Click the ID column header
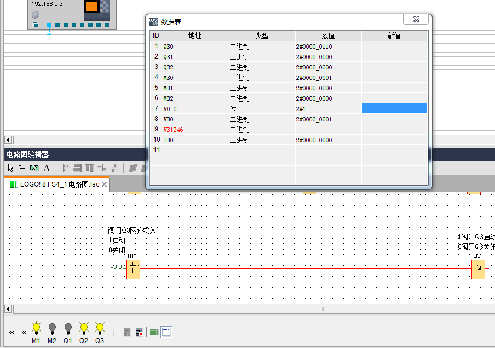Image resolution: width=495 pixels, height=348 pixels. pos(156,36)
